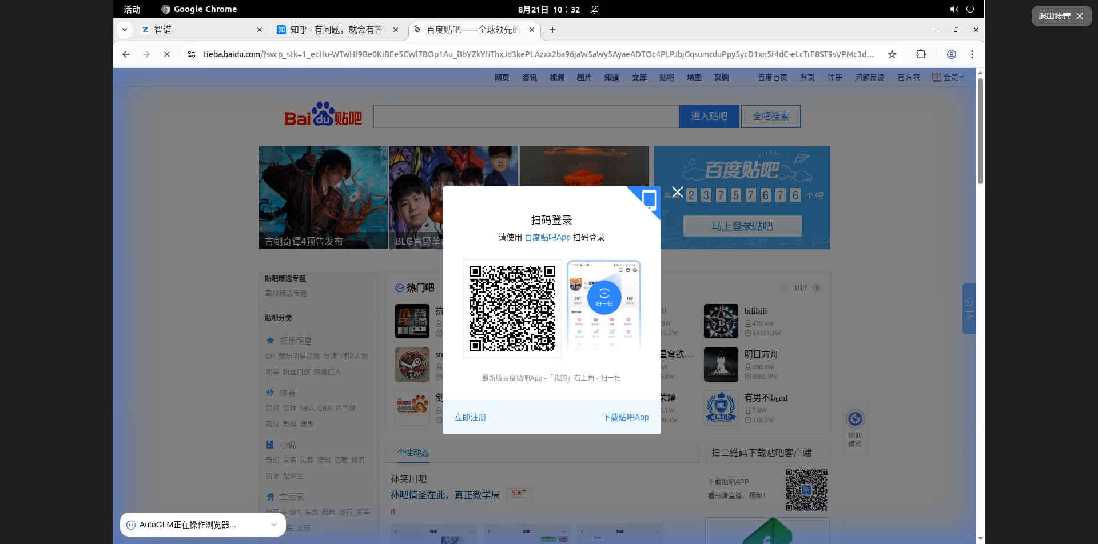
Task: Open 采购 in top navigation
Action: pos(721,78)
